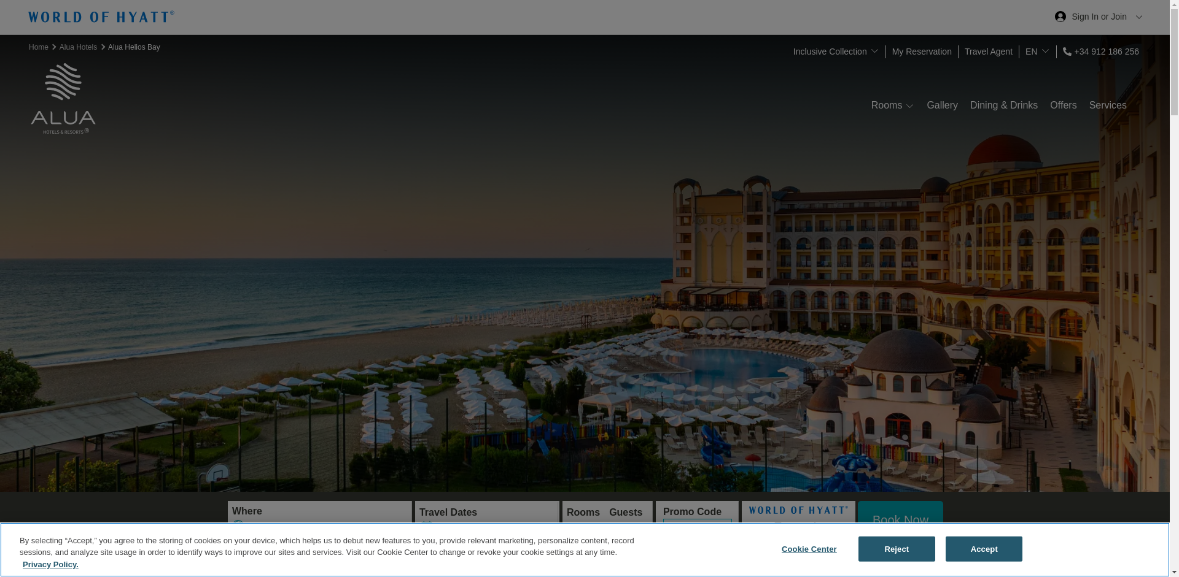The height and width of the screenshot is (577, 1179).
Task: Click the World of Hyatt header logo
Action: coord(101,17)
